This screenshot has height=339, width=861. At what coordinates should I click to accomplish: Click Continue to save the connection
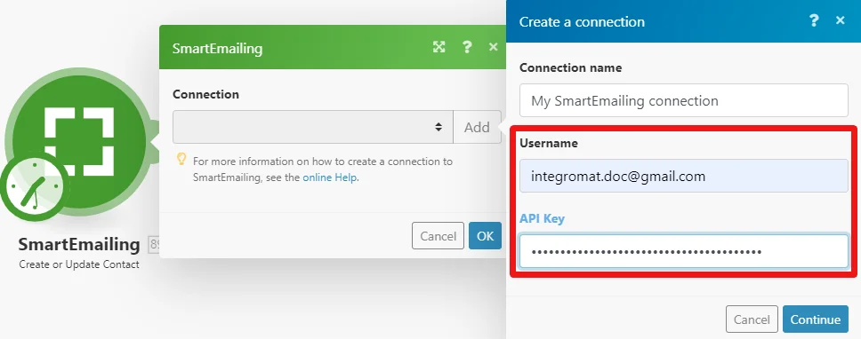click(x=816, y=319)
